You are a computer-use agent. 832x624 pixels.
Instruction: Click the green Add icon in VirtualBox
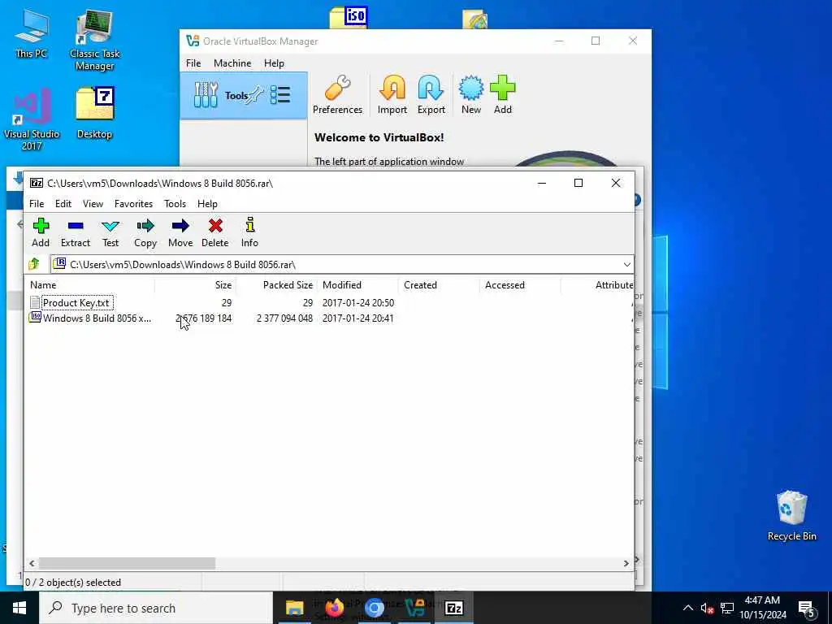[x=502, y=95]
